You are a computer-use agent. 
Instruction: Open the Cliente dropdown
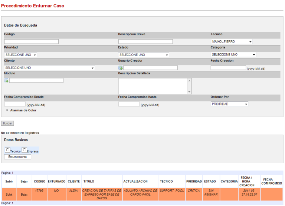coord(49,68)
